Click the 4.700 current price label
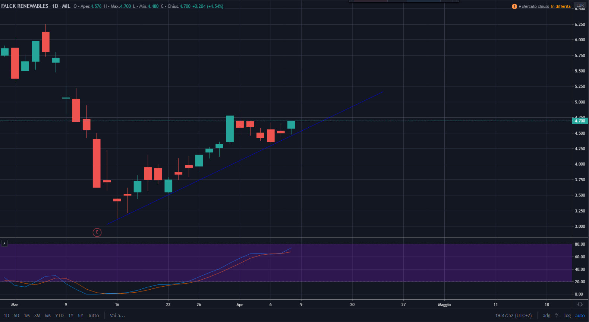 [580, 121]
